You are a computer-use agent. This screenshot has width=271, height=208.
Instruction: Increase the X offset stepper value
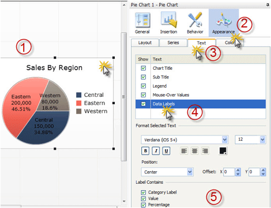(x=238, y=170)
